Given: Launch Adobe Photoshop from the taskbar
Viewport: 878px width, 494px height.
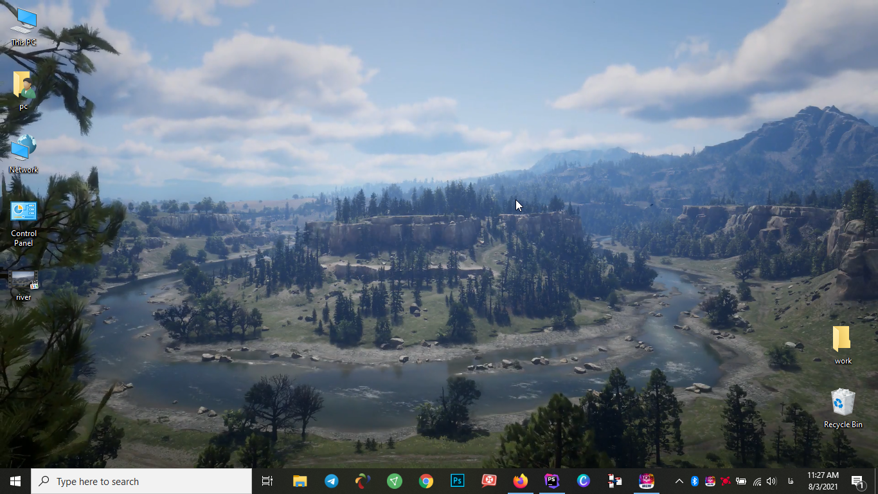Looking at the screenshot, I should tap(457, 481).
